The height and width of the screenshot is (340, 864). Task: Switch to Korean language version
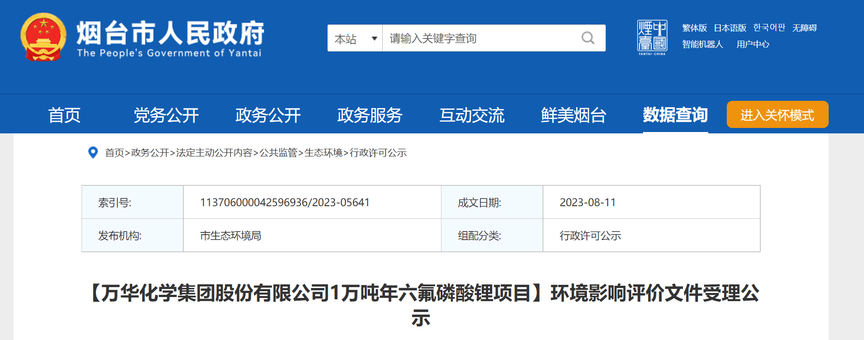pyautogui.click(x=769, y=28)
